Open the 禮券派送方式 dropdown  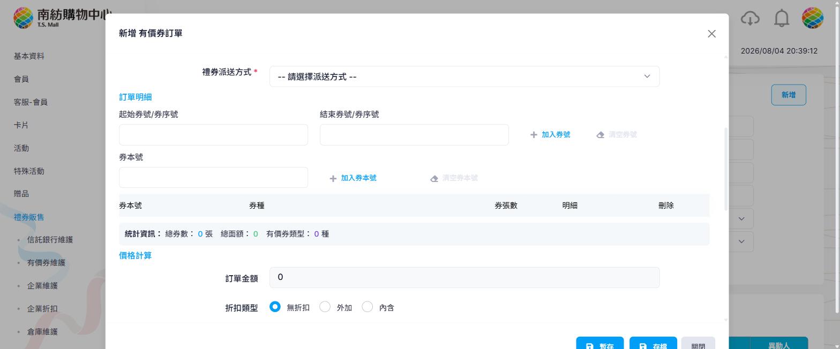point(464,77)
